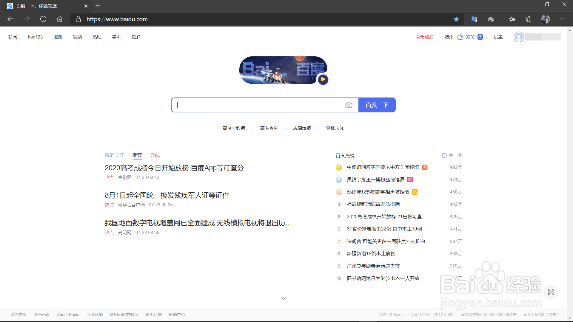Open the QR code floating icon
Viewport: 573px width, 322px height.
(x=551, y=292)
